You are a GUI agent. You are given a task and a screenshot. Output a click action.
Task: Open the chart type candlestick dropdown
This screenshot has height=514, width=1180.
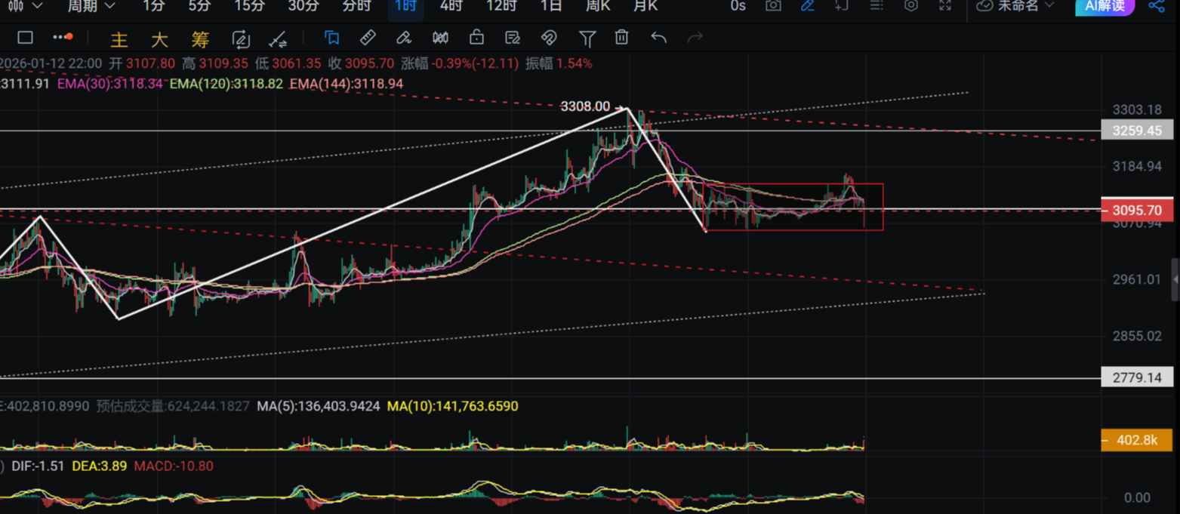(24, 6)
